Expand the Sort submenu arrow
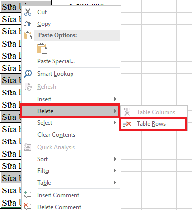The height and width of the screenshot is (211, 192). 115,159
